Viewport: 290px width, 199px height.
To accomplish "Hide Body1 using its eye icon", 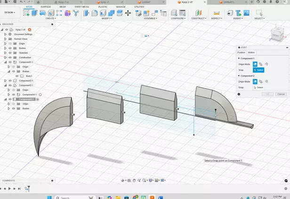I will [17, 76].
